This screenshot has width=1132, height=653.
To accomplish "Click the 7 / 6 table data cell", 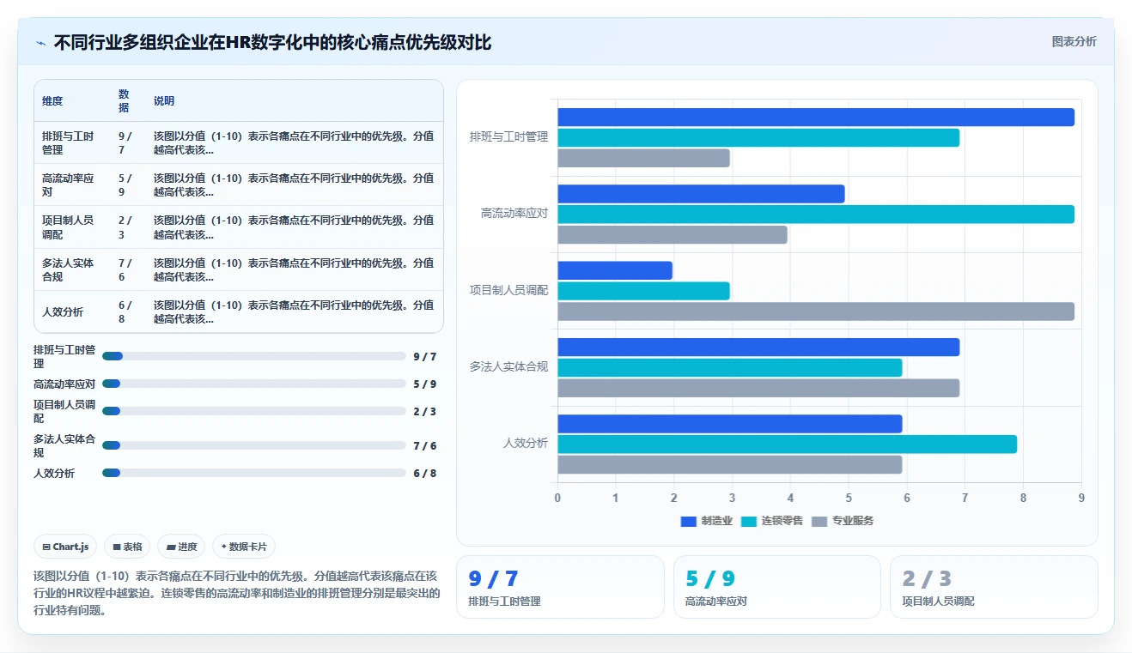I will [x=125, y=269].
